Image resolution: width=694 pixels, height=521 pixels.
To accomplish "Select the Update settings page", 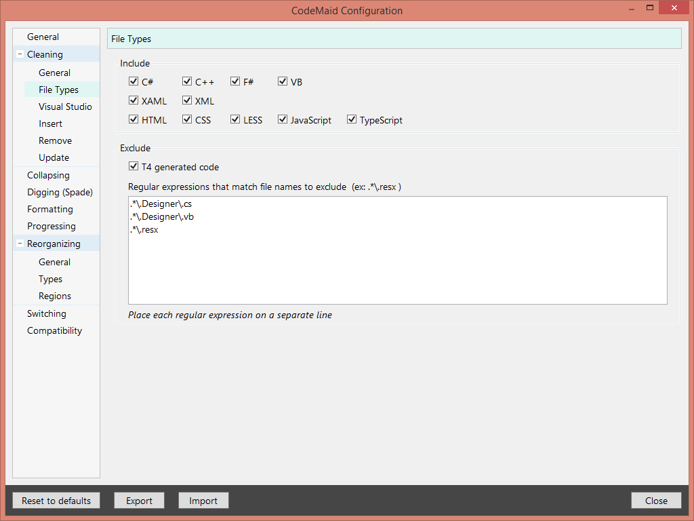I will [x=54, y=157].
